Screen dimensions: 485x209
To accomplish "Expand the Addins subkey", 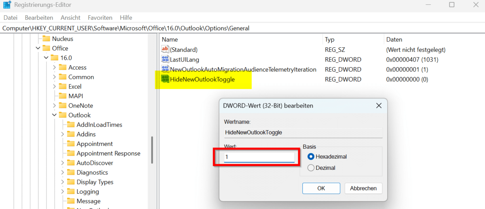I will [x=62, y=134].
